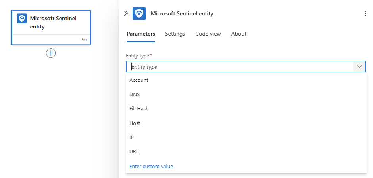Screen dimensions: 373x178
Task: Switch to the Parameters tab
Action: point(141,34)
